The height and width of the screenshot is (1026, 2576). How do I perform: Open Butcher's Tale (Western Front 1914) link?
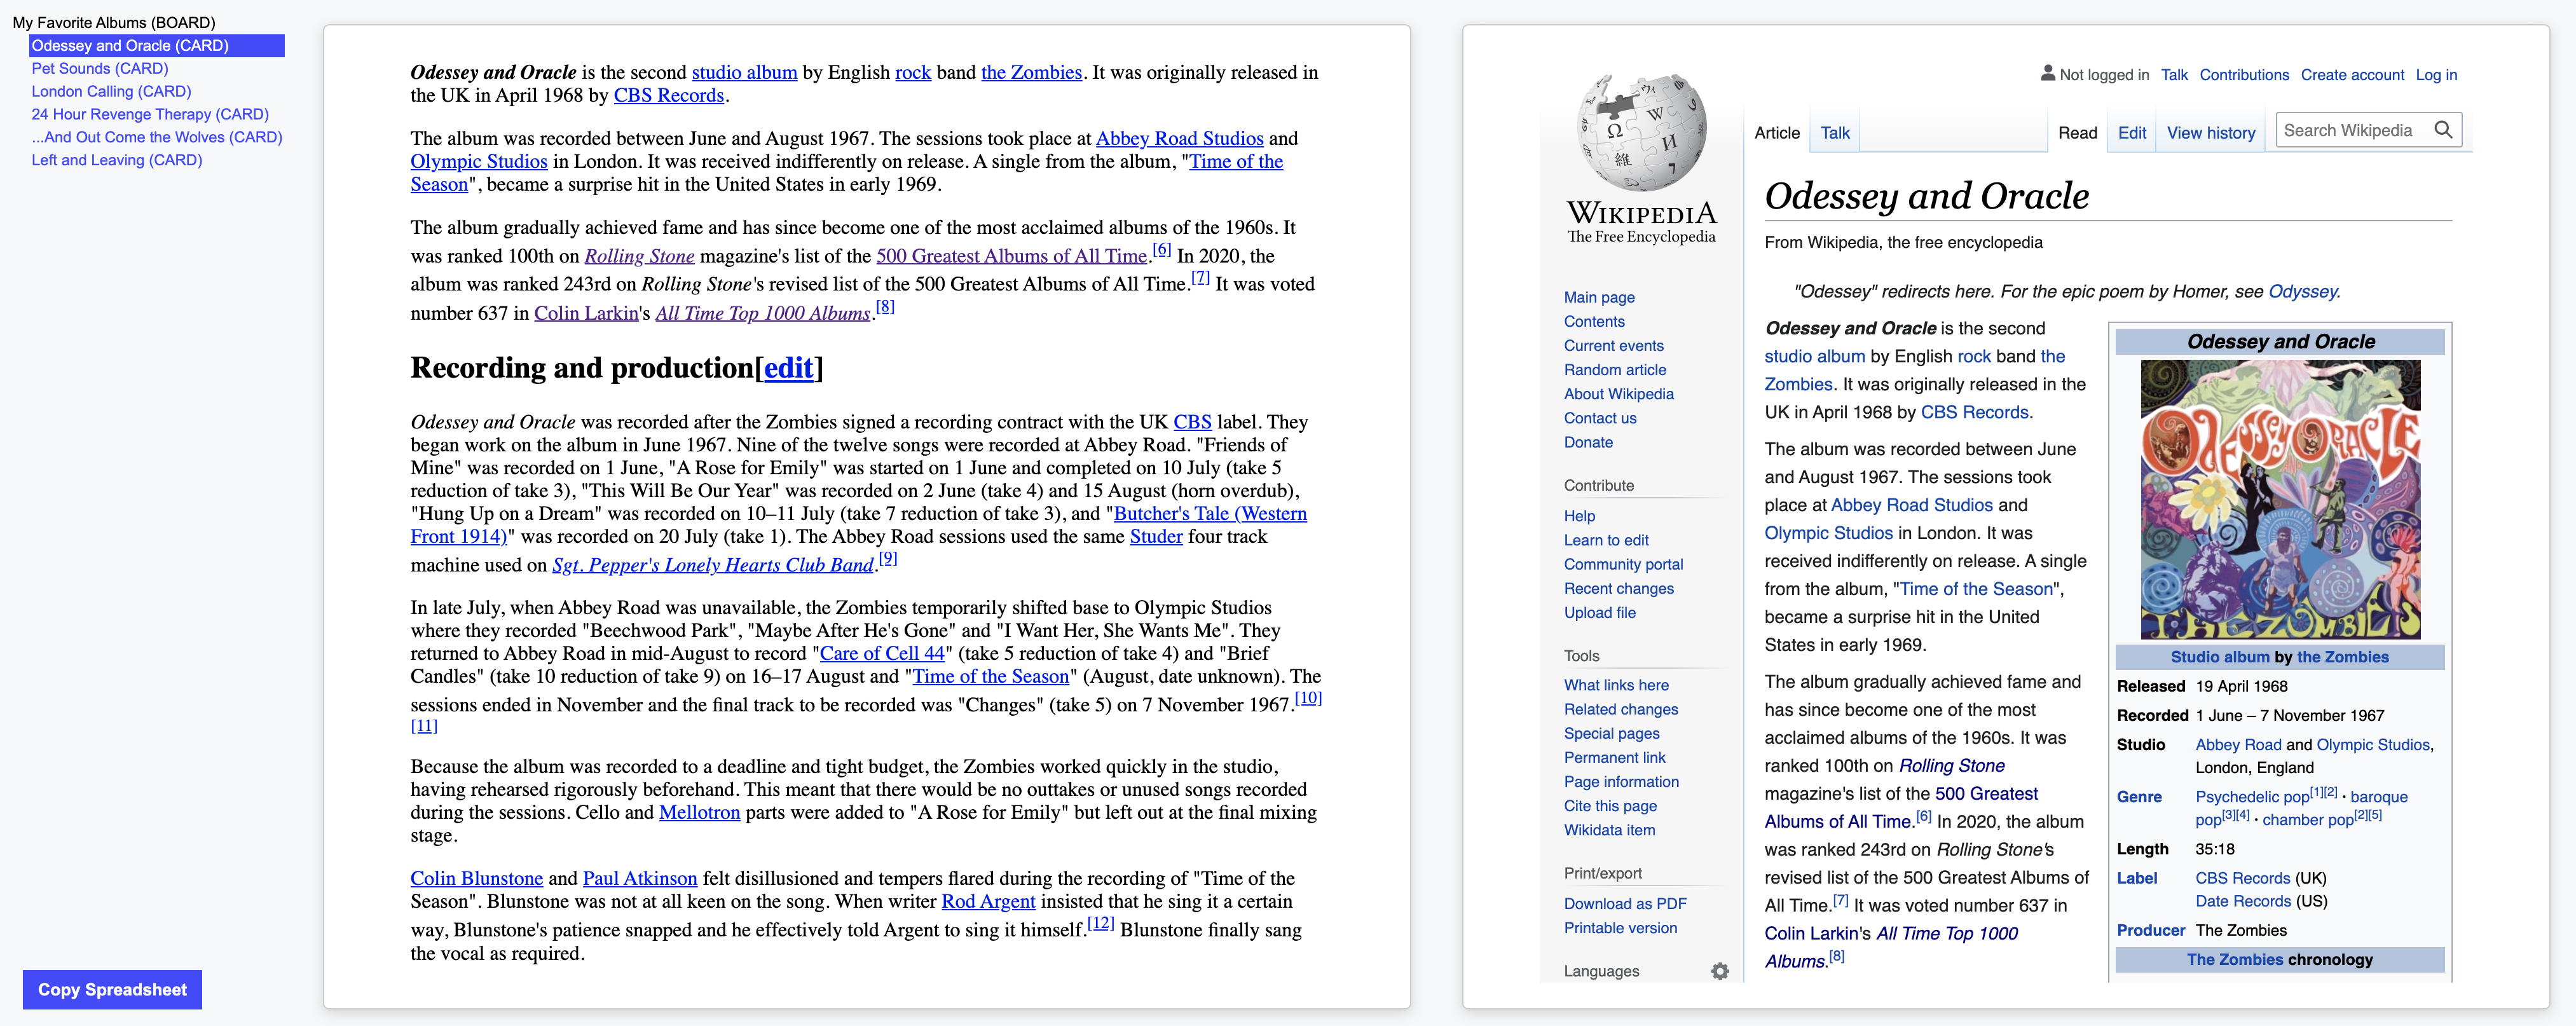coord(1209,513)
